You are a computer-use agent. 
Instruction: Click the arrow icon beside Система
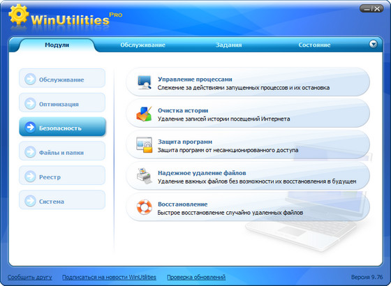pos(30,201)
